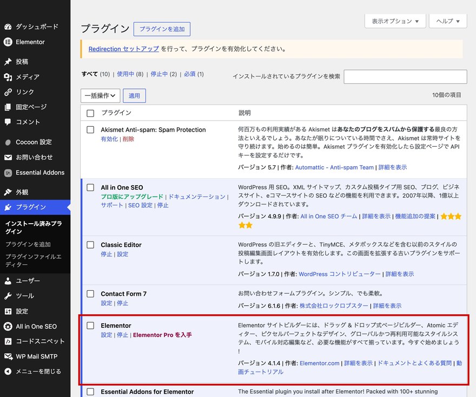Open SEO 設定 link for All in One SEO
Screen dimensions: 476x397
(x=140, y=205)
